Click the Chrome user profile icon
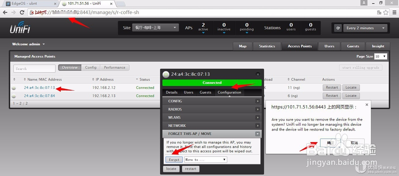This screenshot has height=176, width=399. (x=364, y=2)
